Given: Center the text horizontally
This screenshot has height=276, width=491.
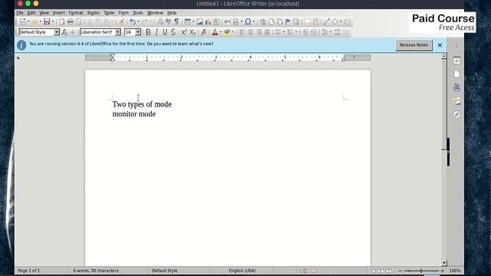Looking at the screenshot, I should click(x=251, y=32).
